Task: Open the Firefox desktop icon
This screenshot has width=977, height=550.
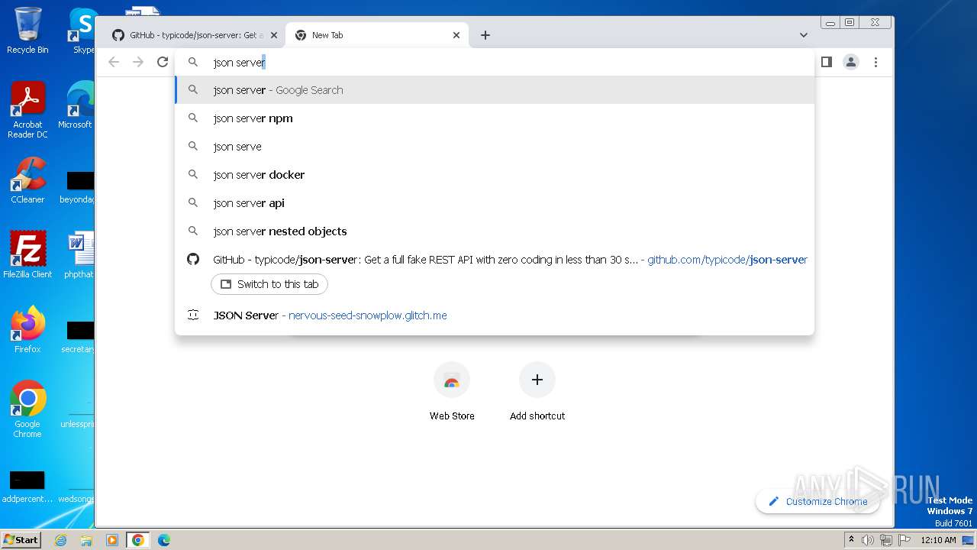Action: (x=27, y=330)
